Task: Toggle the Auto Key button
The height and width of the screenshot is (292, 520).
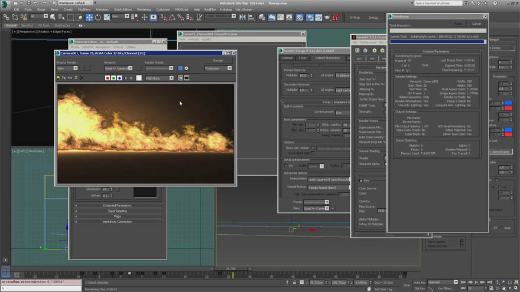Action: tap(420, 283)
